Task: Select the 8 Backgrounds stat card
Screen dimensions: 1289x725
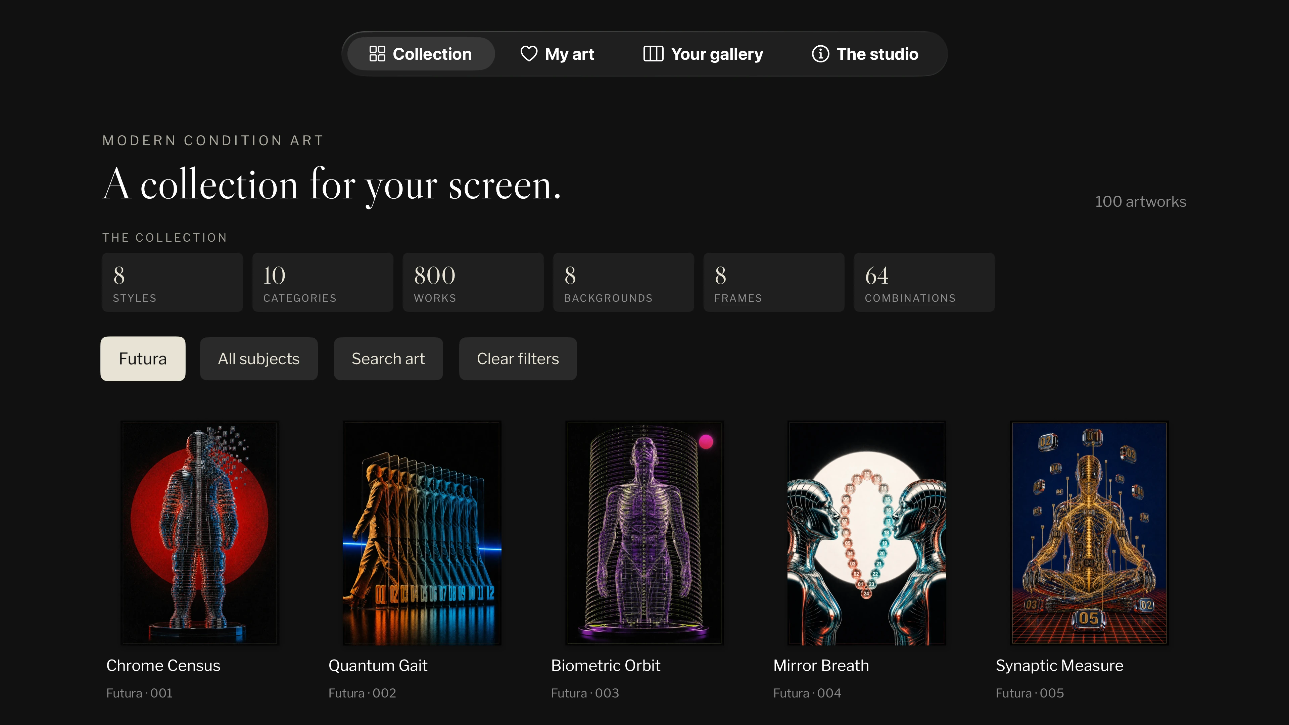Action: point(623,282)
